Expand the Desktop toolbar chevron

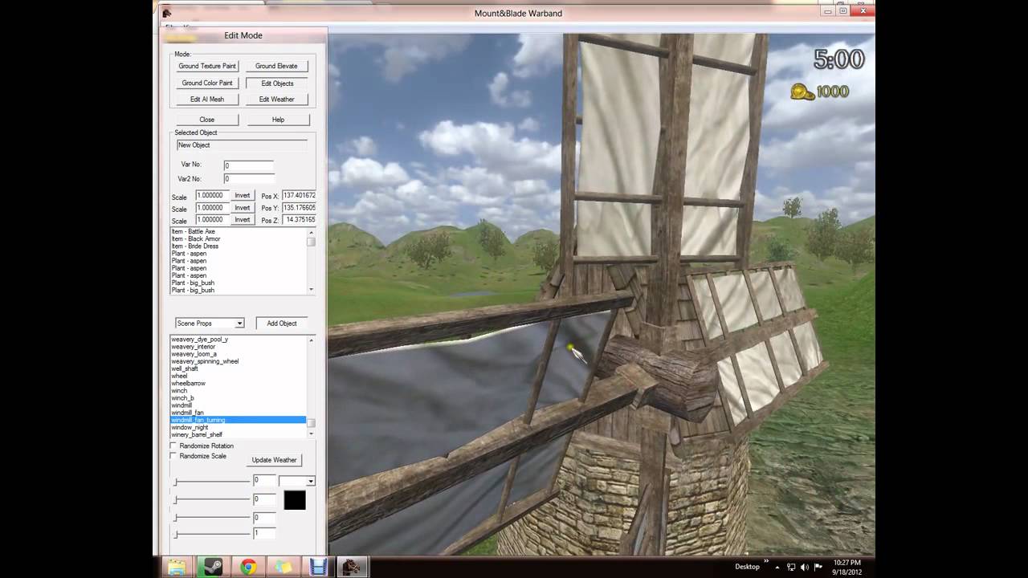[x=766, y=562]
